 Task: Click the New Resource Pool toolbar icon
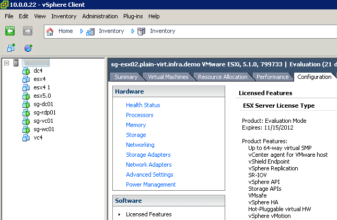point(28,48)
